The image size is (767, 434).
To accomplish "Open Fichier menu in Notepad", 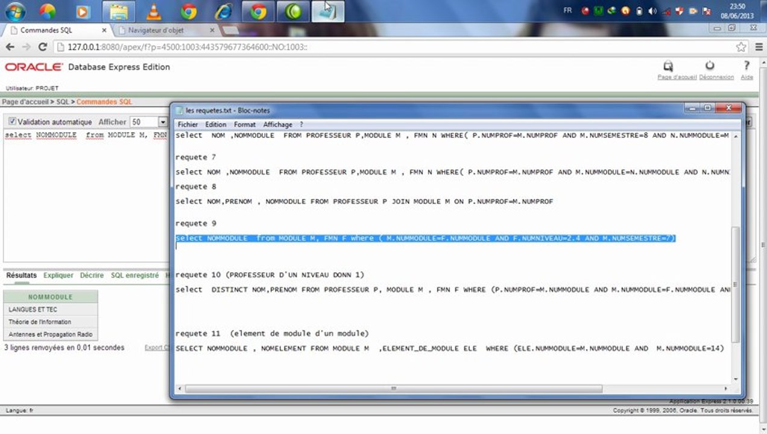I will [x=188, y=124].
